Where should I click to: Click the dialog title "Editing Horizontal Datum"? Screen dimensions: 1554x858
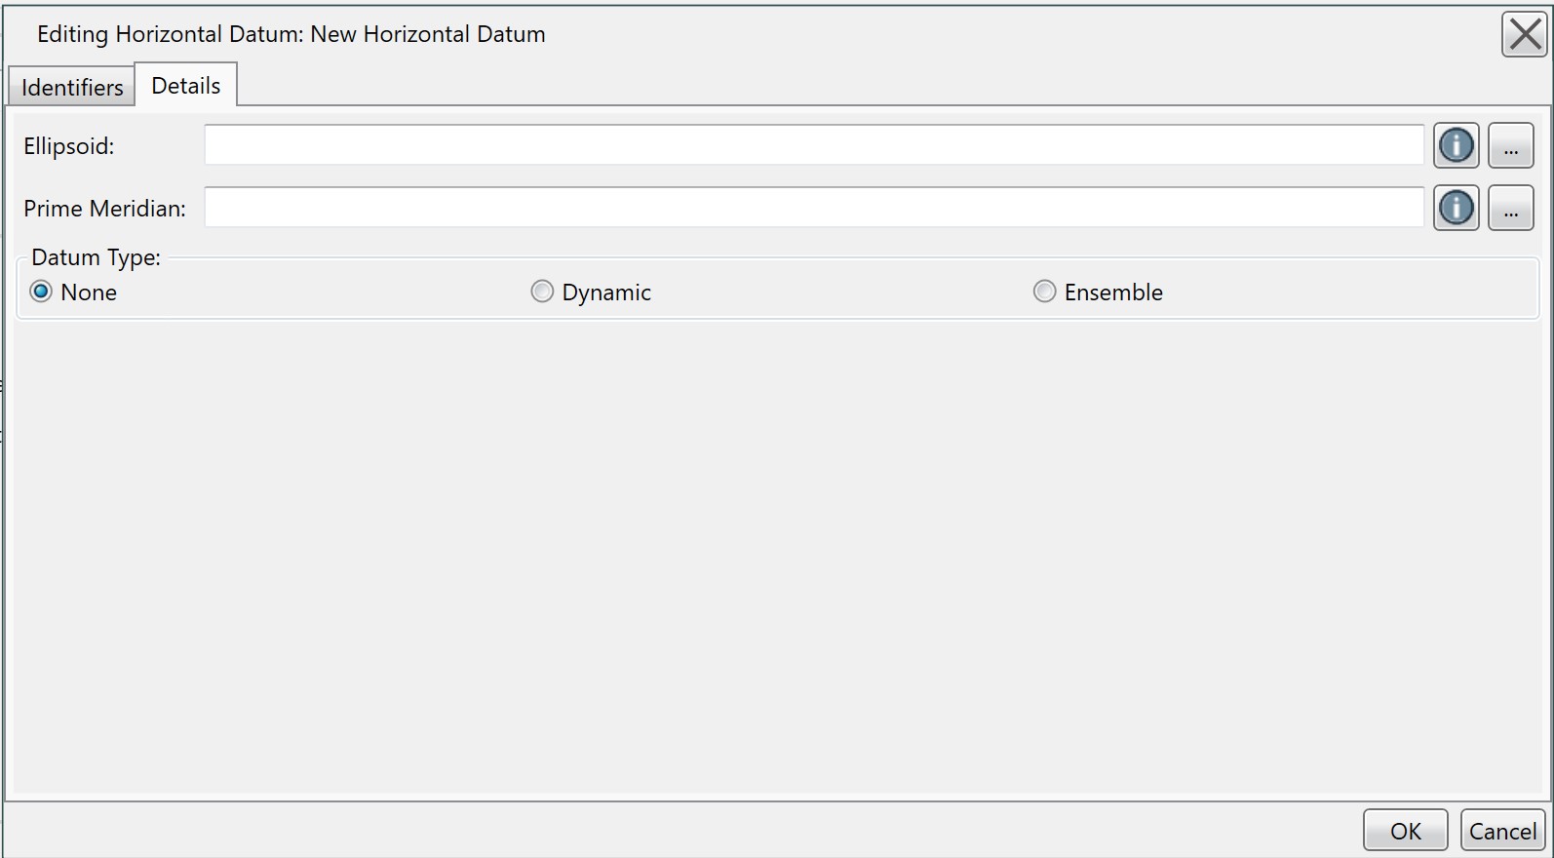click(291, 34)
